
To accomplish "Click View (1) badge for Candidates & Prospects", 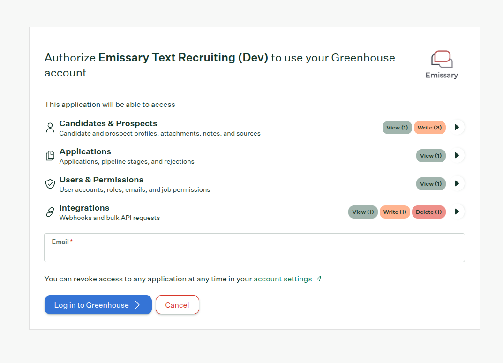I will point(397,128).
